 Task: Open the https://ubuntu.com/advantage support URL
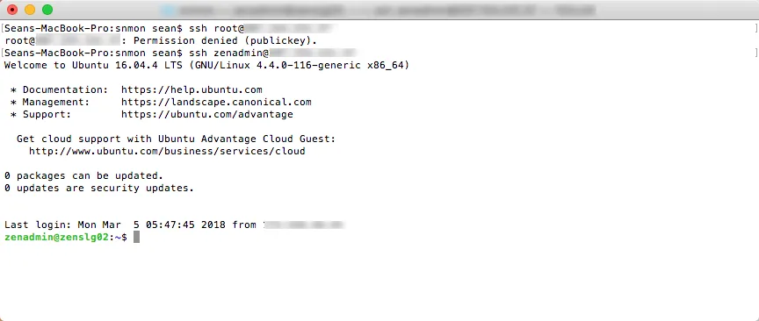207,115
